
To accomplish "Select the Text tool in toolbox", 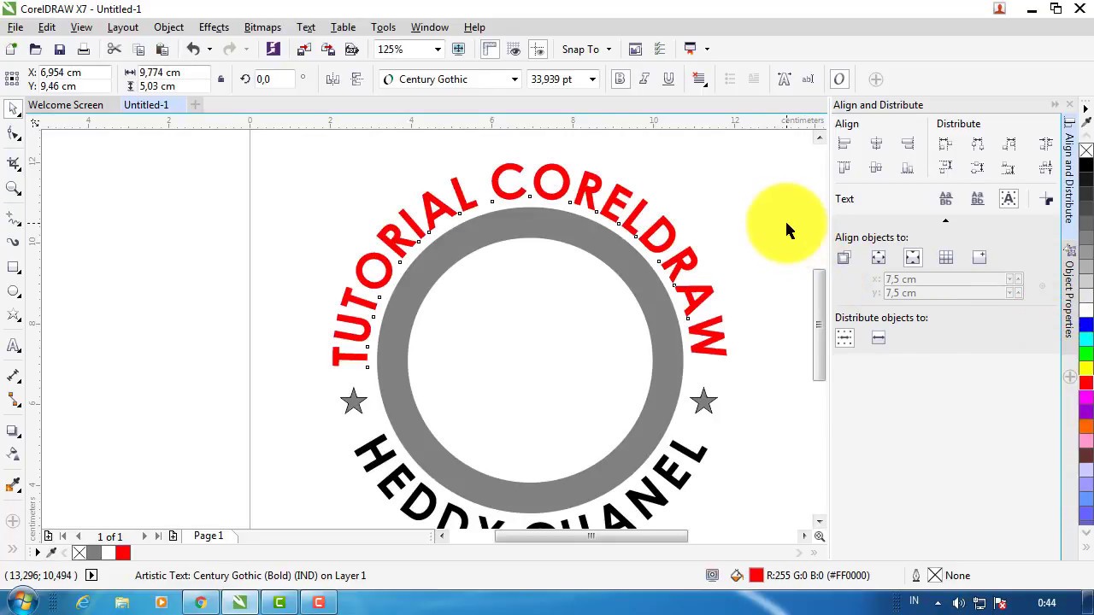I will [13, 346].
